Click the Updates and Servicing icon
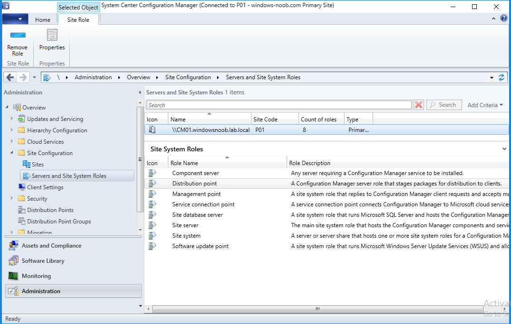Image resolution: width=511 pixels, height=324 pixels. tap(21, 119)
